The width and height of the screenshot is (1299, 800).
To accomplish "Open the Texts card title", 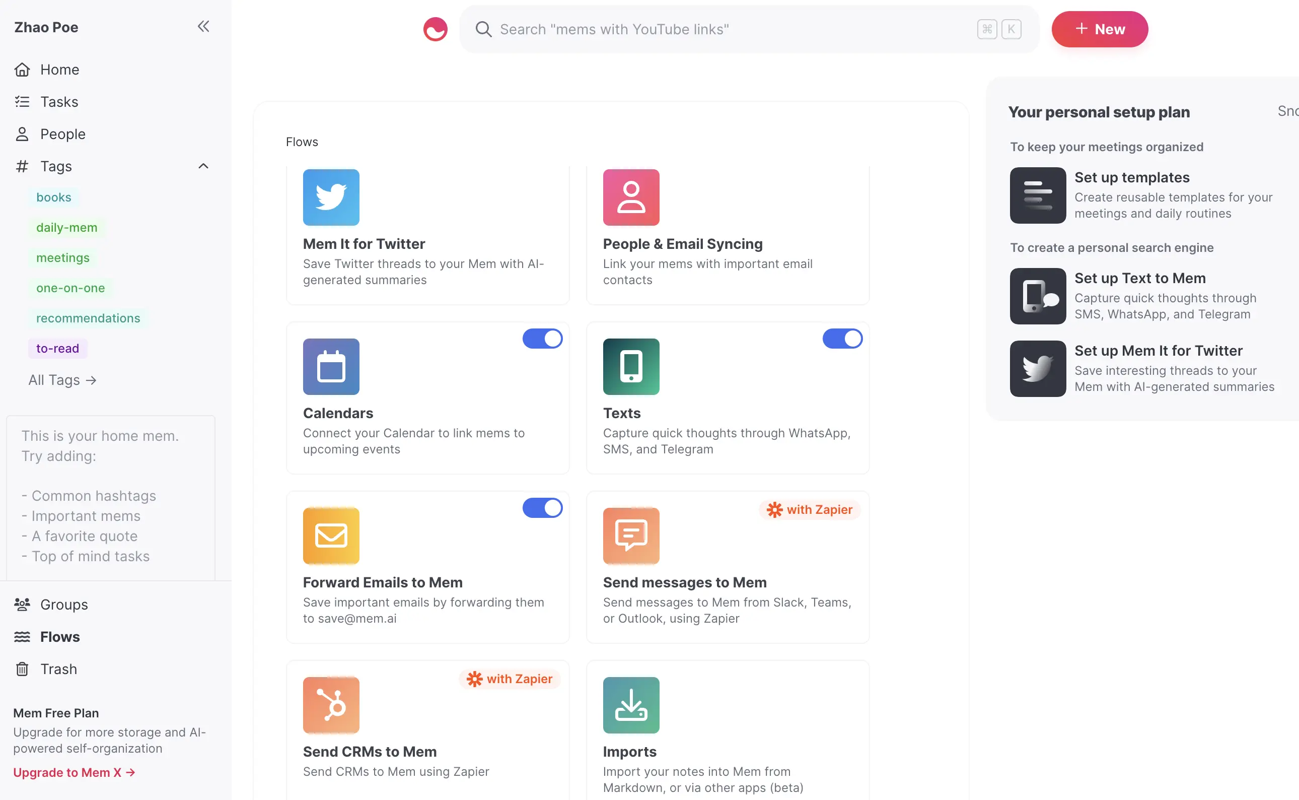I will (621, 413).
